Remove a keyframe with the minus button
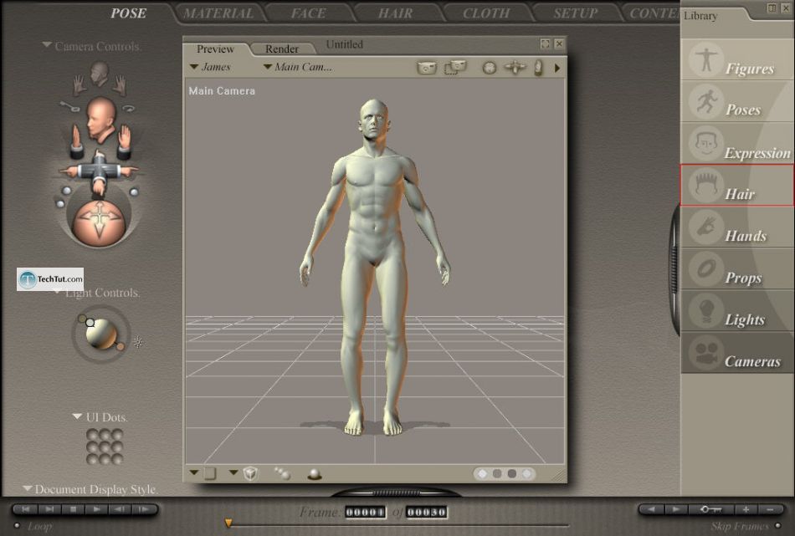Viewport: 795px width, 536px height. (770, 509)
